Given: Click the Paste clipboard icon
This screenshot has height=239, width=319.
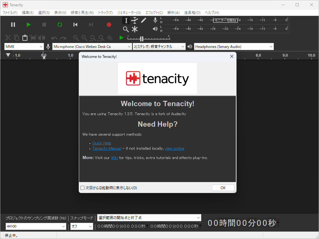Looking at the screenshot, I should coord(25,38).
